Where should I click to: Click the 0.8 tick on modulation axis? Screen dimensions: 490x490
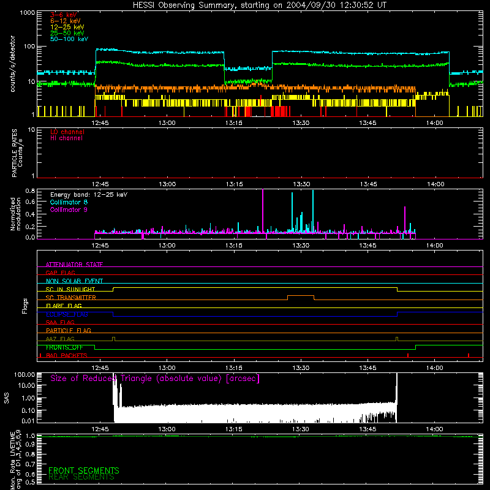[x=30, y=190]
